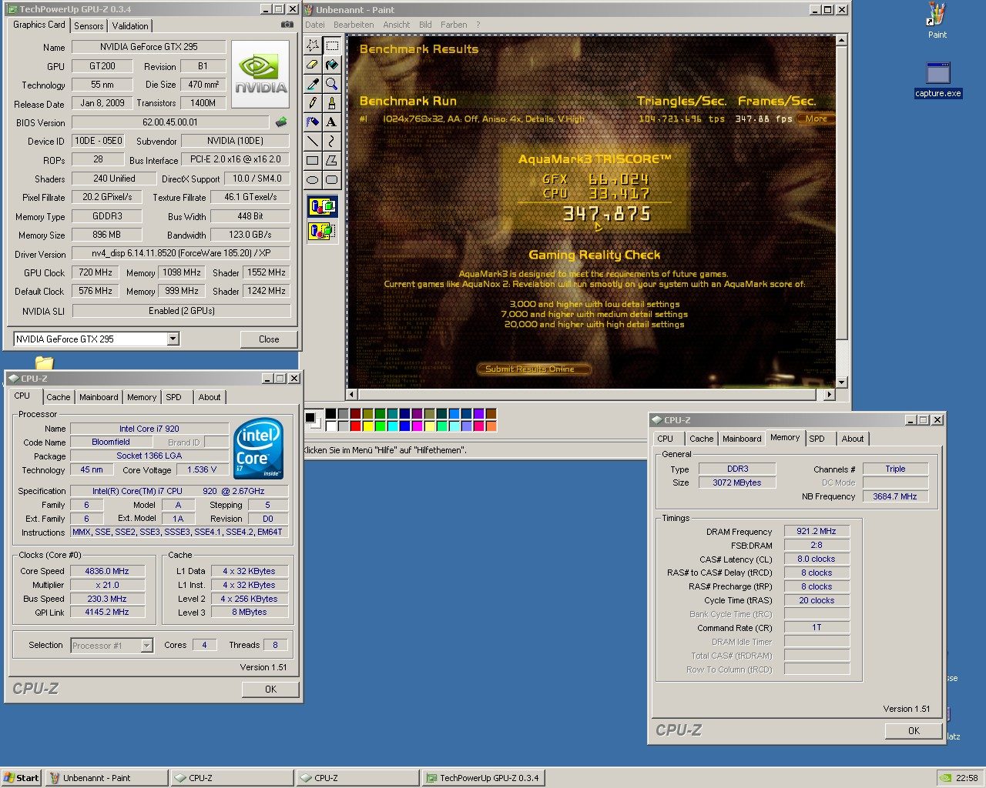Open the ? help menu in Paint

tap(478, 25)
